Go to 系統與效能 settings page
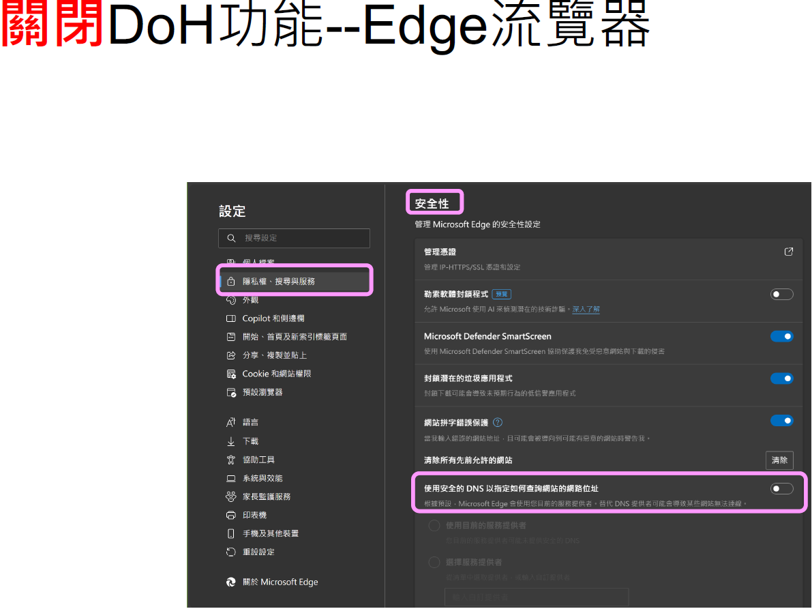The width and height of the screenshot is (812, 609). point(262,478)
